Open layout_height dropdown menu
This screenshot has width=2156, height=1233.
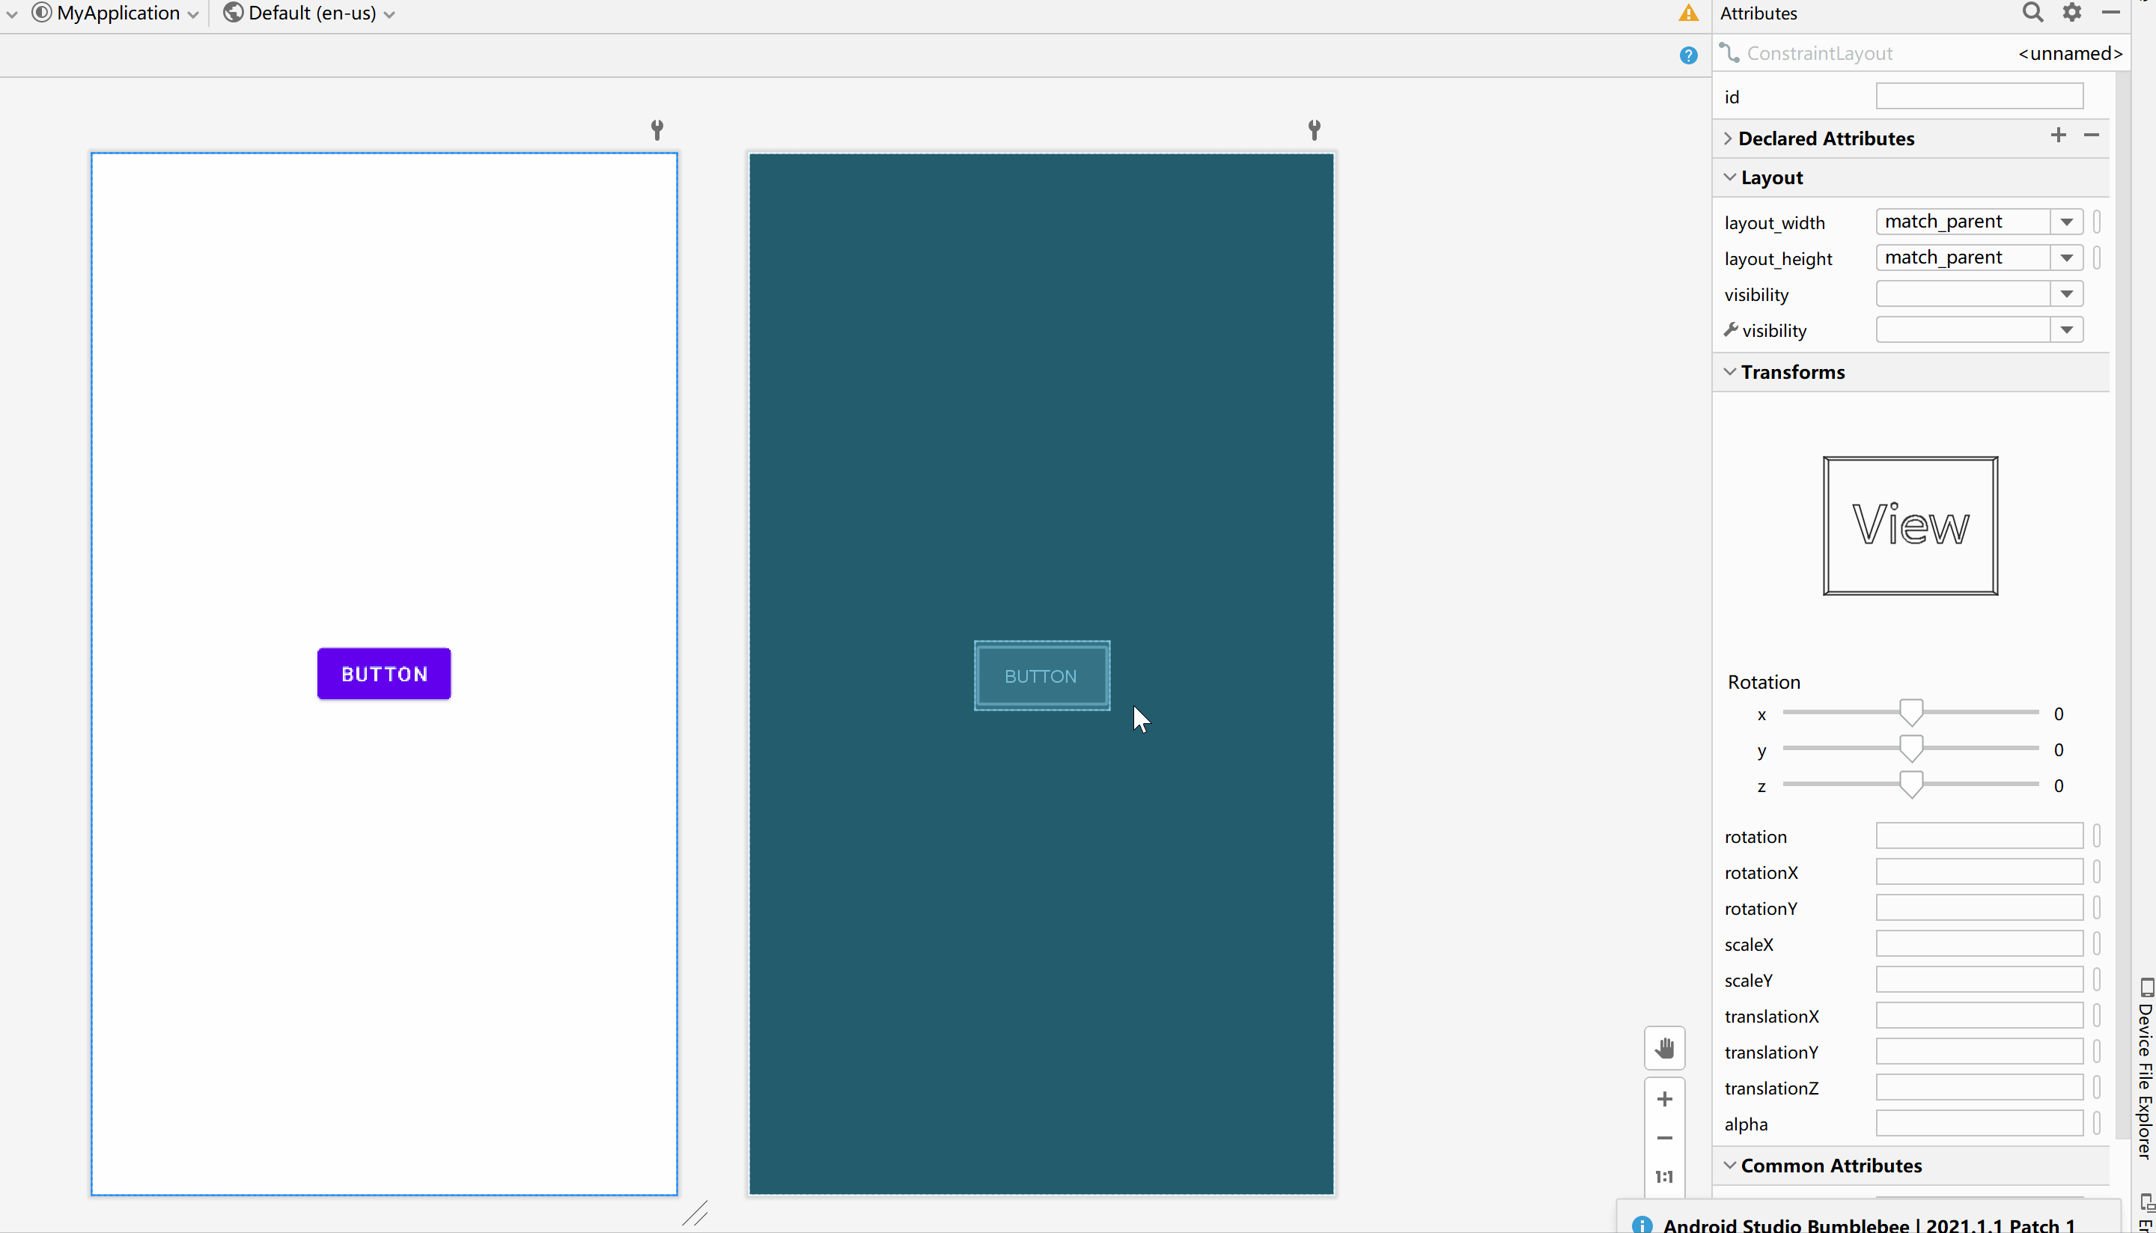coord(2067,259)
